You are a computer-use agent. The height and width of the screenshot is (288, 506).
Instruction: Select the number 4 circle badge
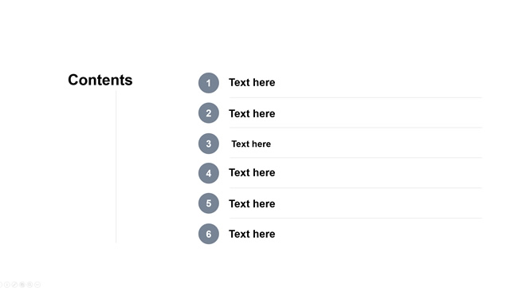(x=209, y=173)
